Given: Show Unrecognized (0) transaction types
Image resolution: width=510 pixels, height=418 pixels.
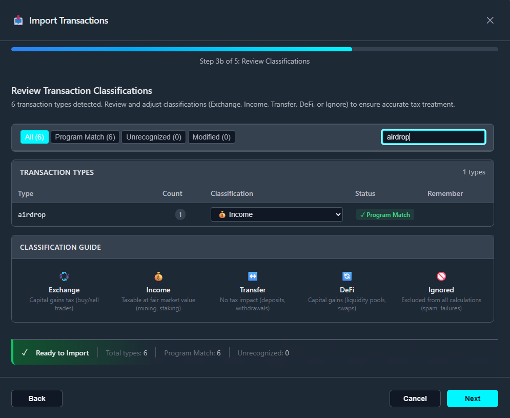Looking at the screenshot, I should [x=154, y=137].
